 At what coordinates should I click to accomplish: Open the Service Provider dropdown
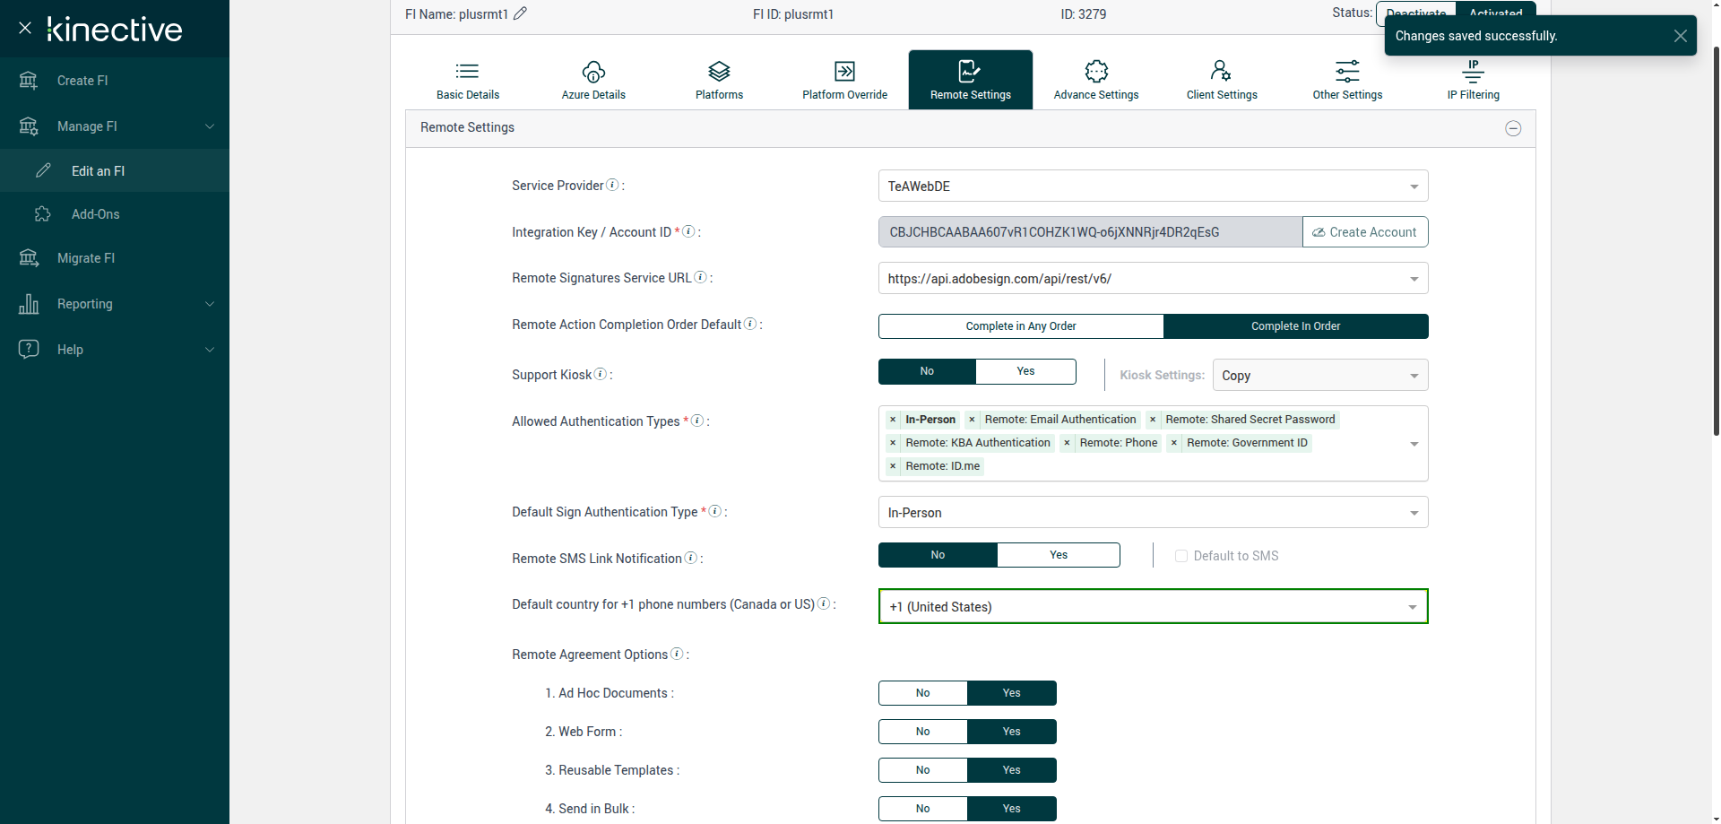click(1153, 186)
